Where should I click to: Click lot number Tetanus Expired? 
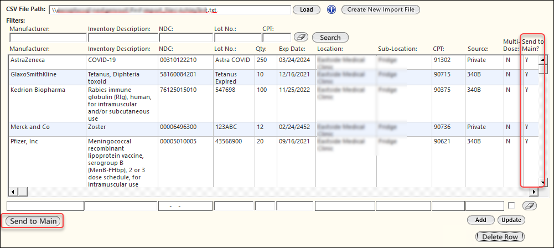click(225, 78)
